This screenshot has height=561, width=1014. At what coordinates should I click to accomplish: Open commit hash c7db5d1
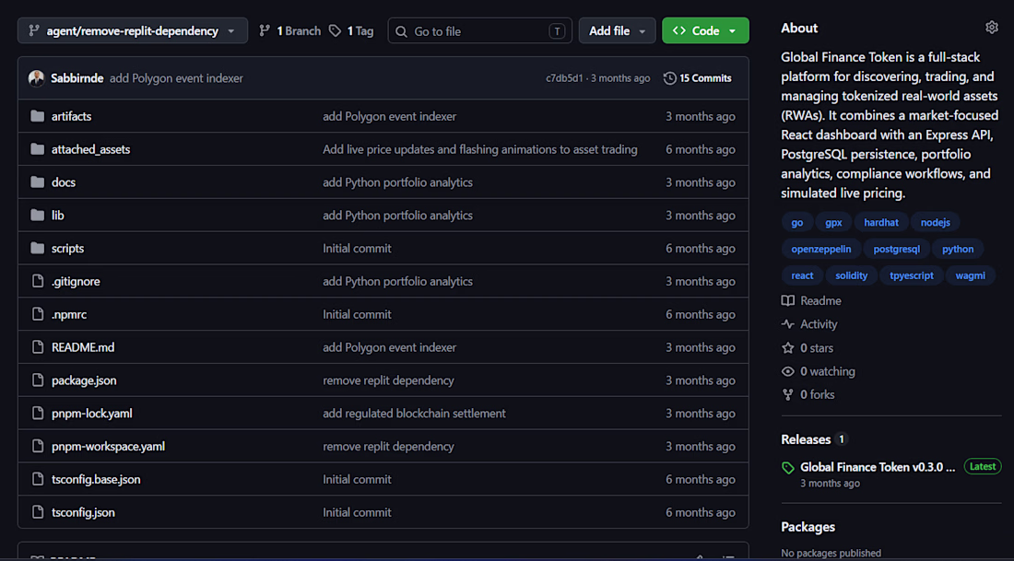coord(564,78)
